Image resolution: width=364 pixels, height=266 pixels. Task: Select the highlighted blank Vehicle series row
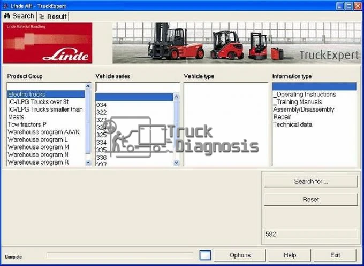tap(134, 97)
